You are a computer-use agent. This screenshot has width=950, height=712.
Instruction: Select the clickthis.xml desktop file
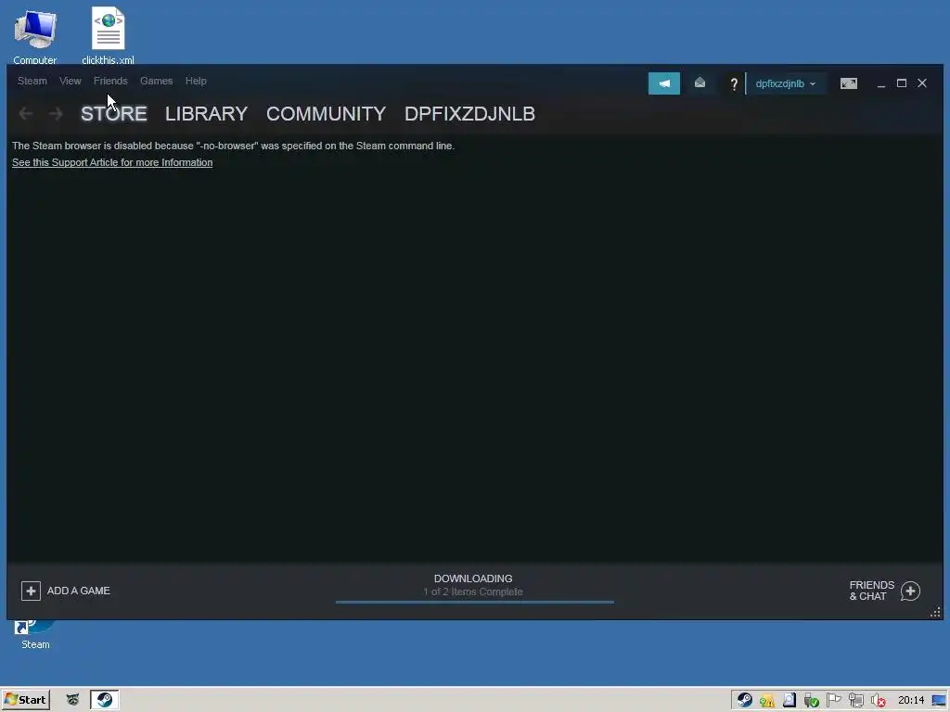coord(108,36)
